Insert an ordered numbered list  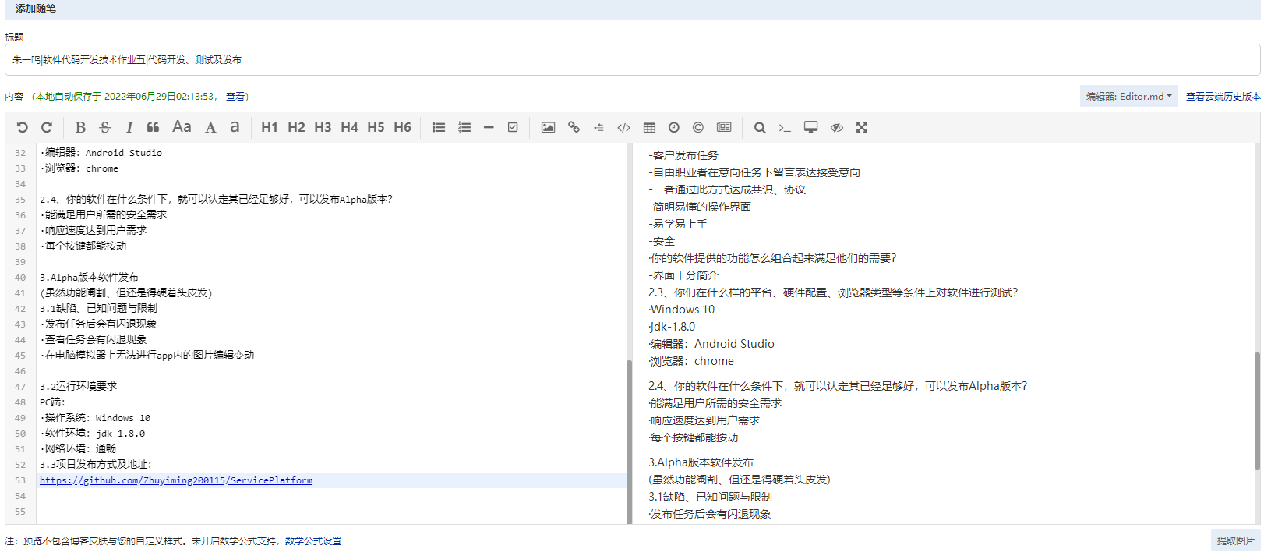(x=464, y=127)
